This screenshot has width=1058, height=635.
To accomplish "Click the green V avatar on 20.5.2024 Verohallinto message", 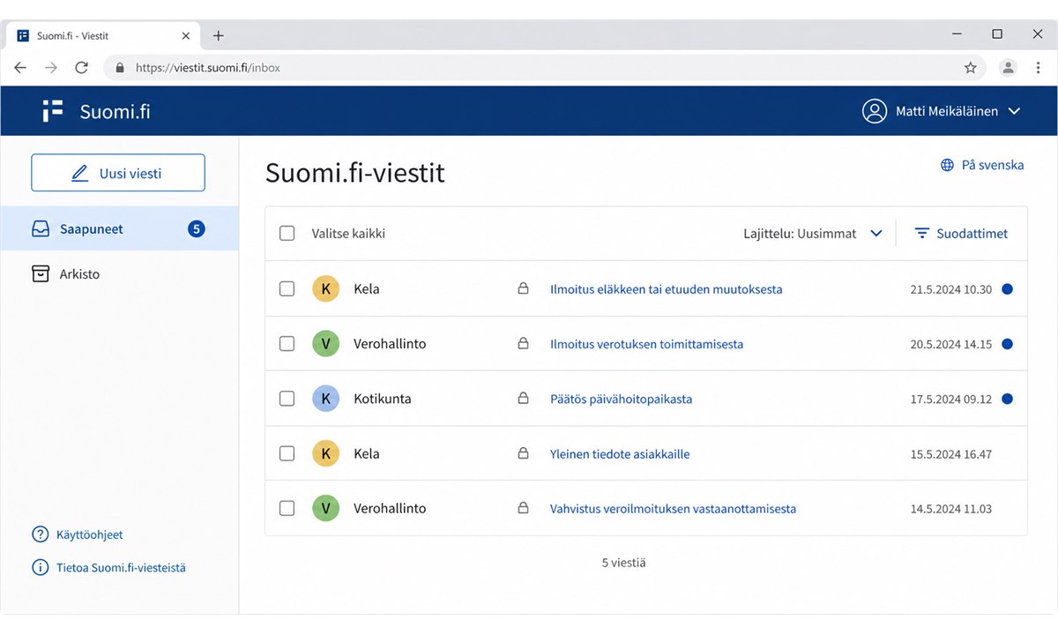I will click(x=325, y=344).
